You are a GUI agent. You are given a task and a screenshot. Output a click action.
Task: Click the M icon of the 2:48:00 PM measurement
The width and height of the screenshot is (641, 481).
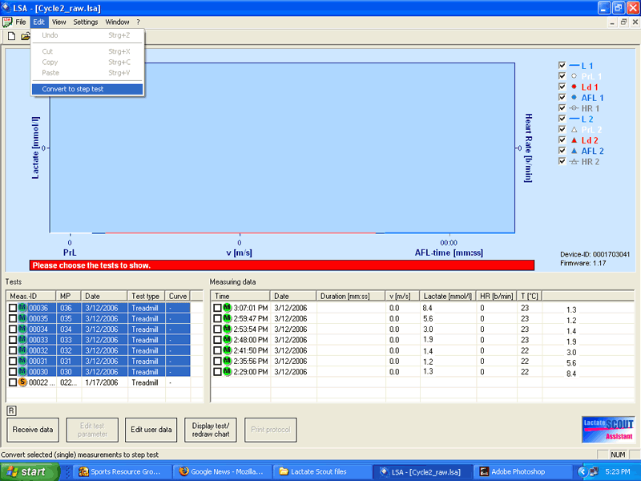228,339
